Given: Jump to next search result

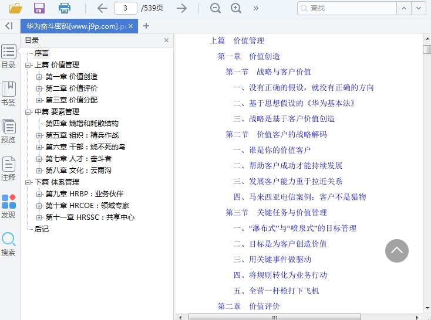Looking at the screenshot, I should click(x=419, y=8).
